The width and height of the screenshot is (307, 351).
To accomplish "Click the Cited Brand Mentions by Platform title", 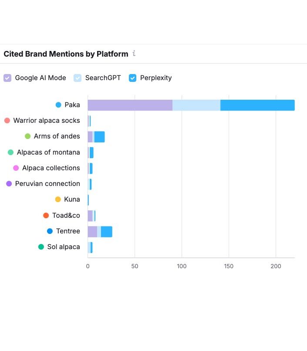I will click(x=66, y=54).
